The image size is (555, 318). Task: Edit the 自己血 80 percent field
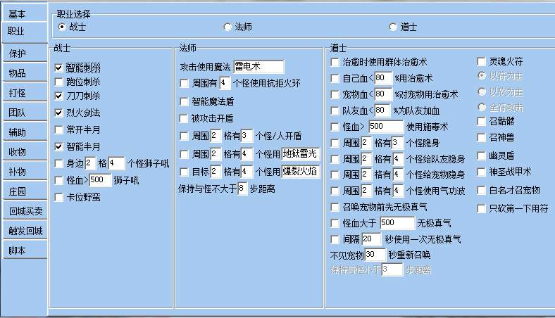point(383,78)
